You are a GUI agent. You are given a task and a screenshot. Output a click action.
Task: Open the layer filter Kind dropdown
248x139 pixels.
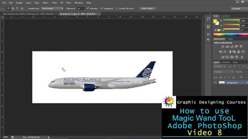pyautogui.click(x=220, y=67)
